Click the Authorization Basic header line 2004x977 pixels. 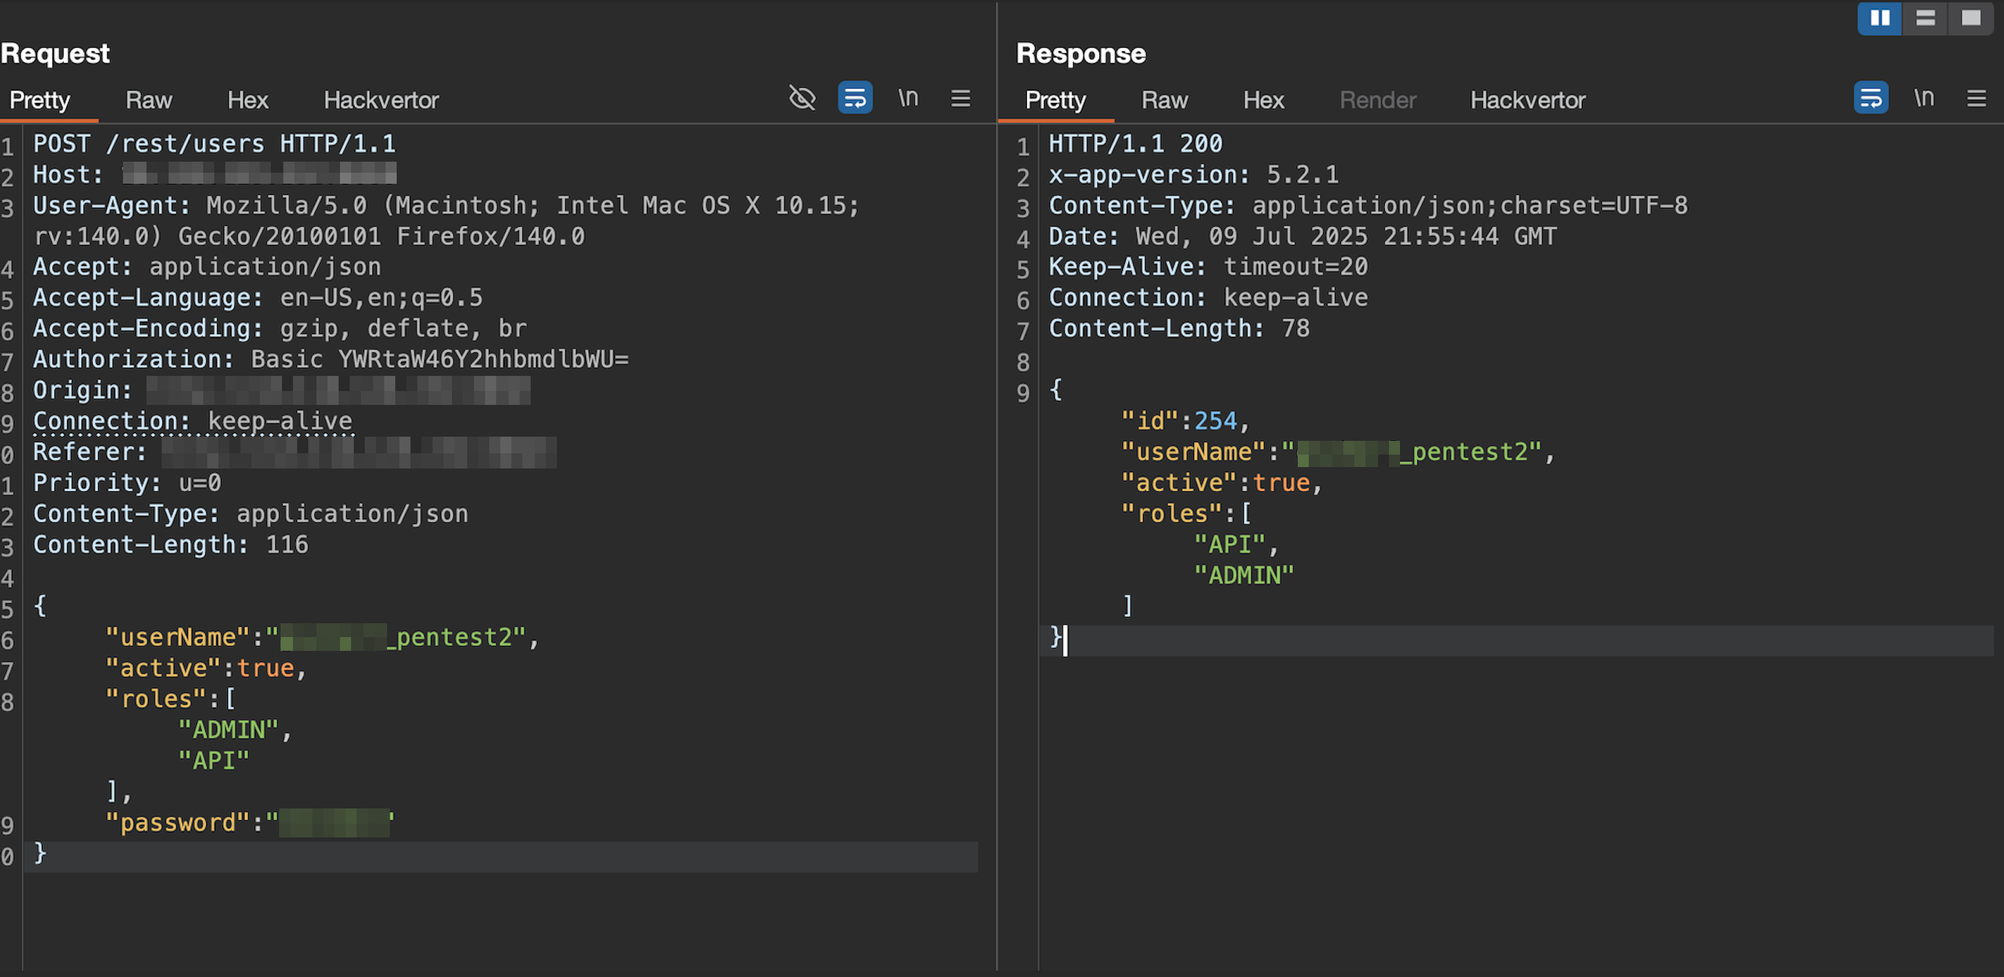[x=330, y=359]
